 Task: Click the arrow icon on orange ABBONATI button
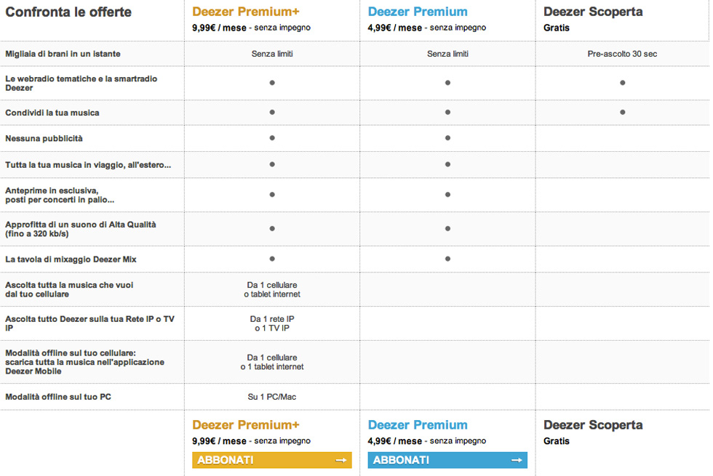pyautogui.click(x=341, y=460)
